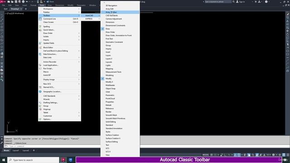Select the Circle tool in Draw toolbar
This screenshot has width=290, height=163.
(2, 37)
